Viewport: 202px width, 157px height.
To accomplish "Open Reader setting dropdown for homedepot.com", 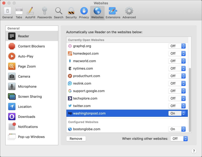I will (x=177, y=53).
